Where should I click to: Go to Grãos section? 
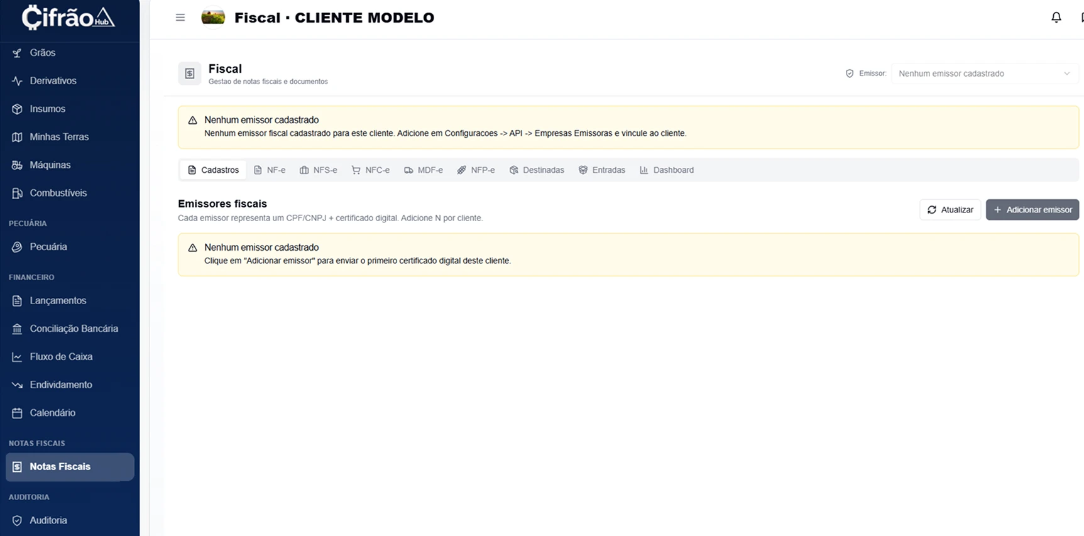70,53
